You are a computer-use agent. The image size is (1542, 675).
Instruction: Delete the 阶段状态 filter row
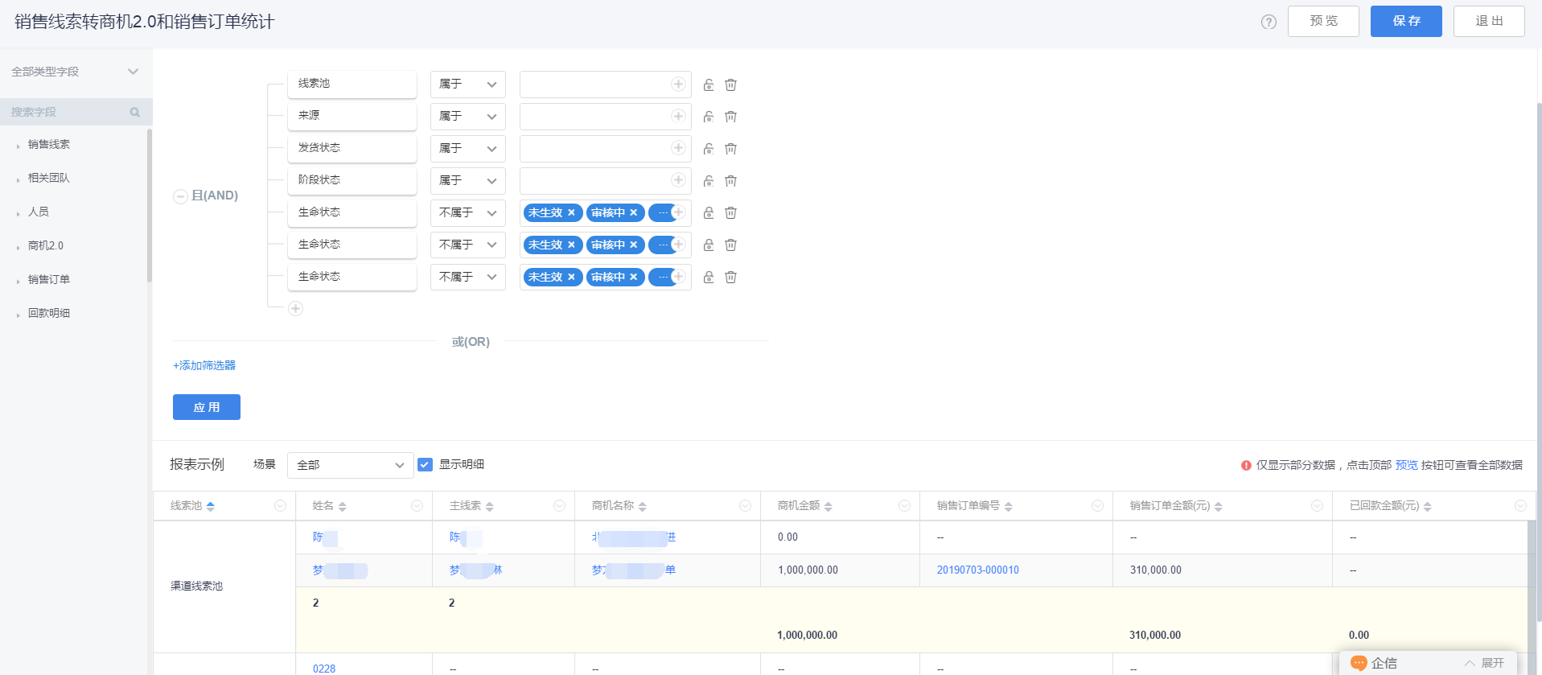point(730,181)
